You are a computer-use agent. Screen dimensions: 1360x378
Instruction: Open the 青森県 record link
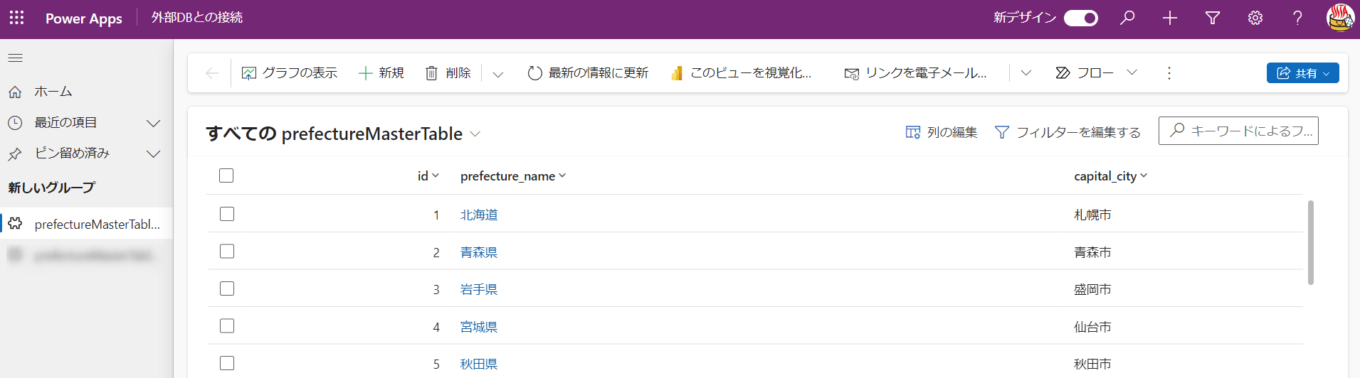(478, 252)
